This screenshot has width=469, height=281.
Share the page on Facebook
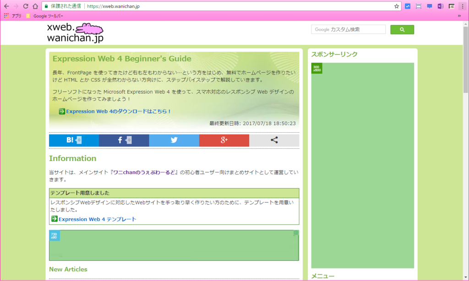pyautogui.click(x=124, y=140)
